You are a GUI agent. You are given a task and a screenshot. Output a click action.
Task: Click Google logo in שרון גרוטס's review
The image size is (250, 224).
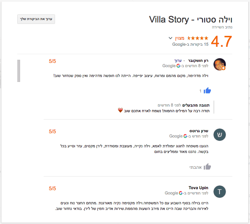185,136
